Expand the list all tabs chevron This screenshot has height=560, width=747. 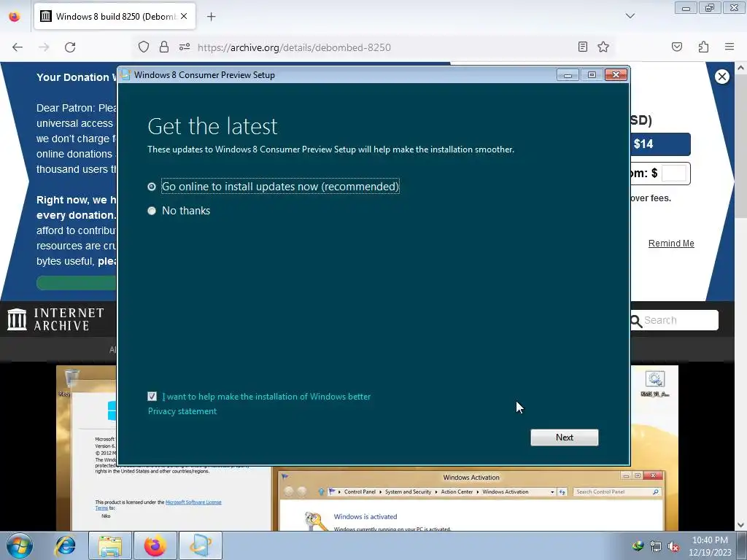[x=630, y=16]
